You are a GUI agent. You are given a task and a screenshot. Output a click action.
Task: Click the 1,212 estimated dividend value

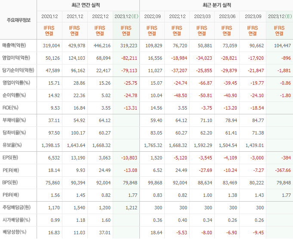(131, 208)
